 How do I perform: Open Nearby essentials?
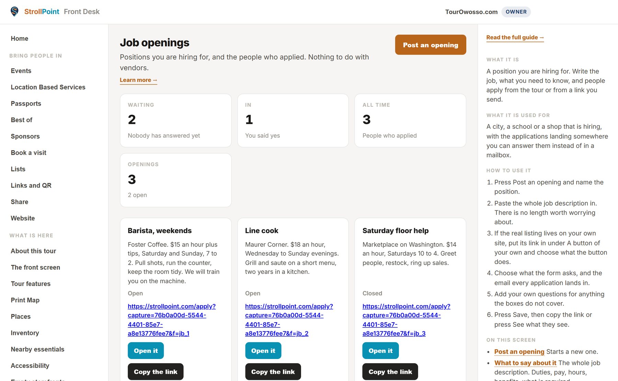point(37,349)
